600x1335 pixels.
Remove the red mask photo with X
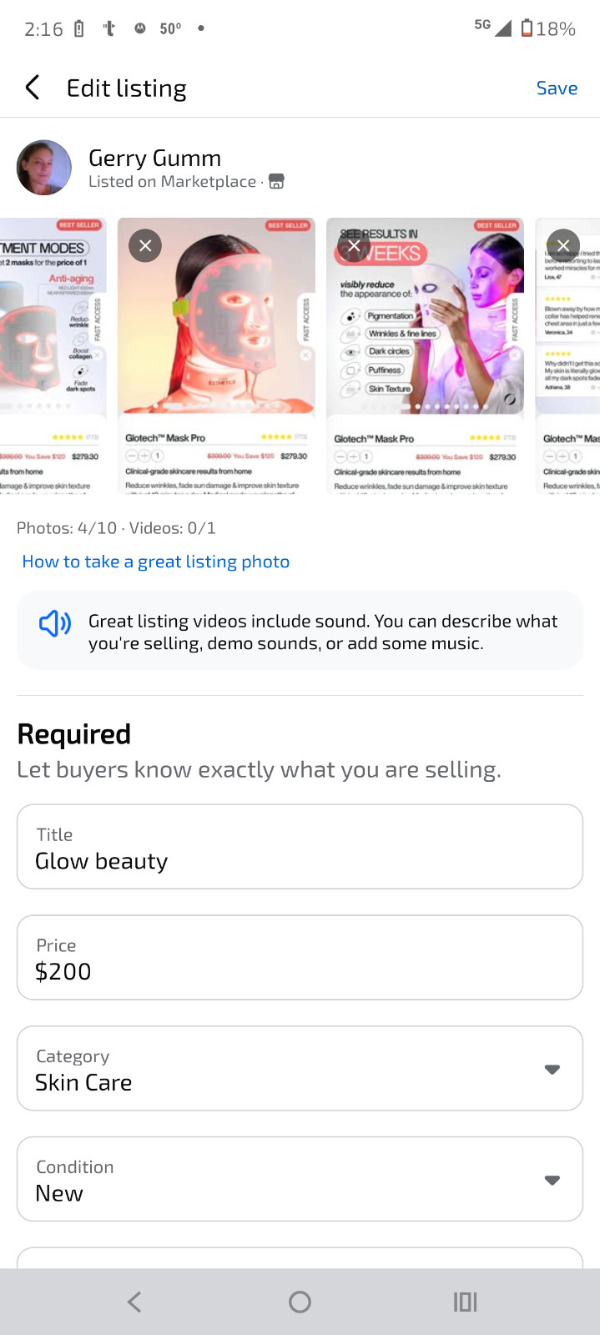[145, 245]
